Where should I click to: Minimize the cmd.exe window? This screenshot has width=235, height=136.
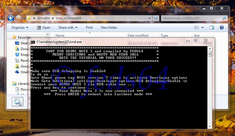(x=188, y=40)
